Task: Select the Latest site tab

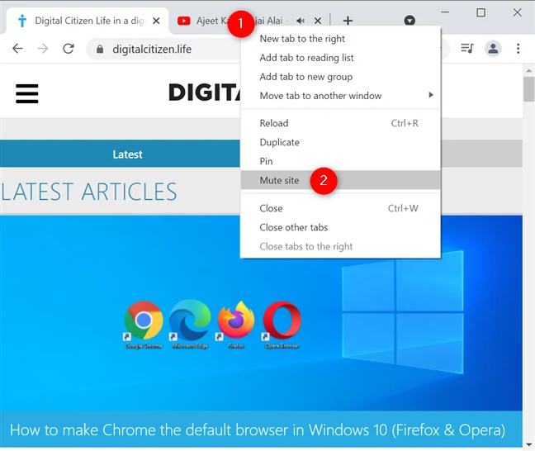Action: [127, 154]
